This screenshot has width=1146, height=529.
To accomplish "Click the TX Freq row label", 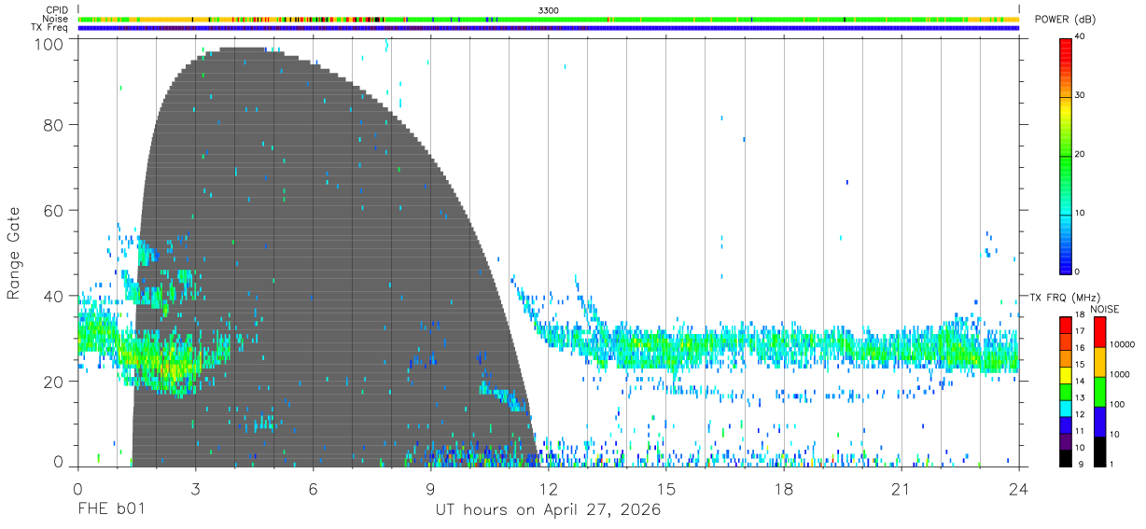I will tap(50, 28).
